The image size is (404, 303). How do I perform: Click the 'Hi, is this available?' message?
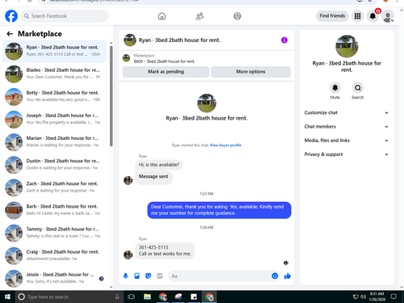point(159,165)
